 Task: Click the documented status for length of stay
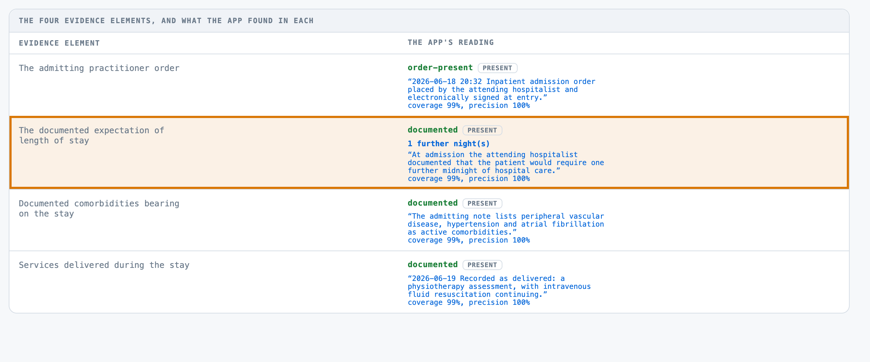click(433, 130)
